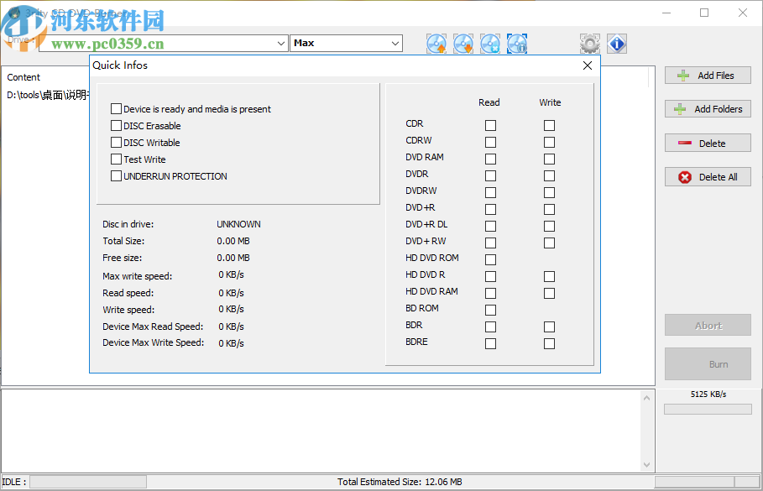Viewport: 763px width, 491px height.
Task: Click the blue diamond about icon
Action: [x=617, y=43]
